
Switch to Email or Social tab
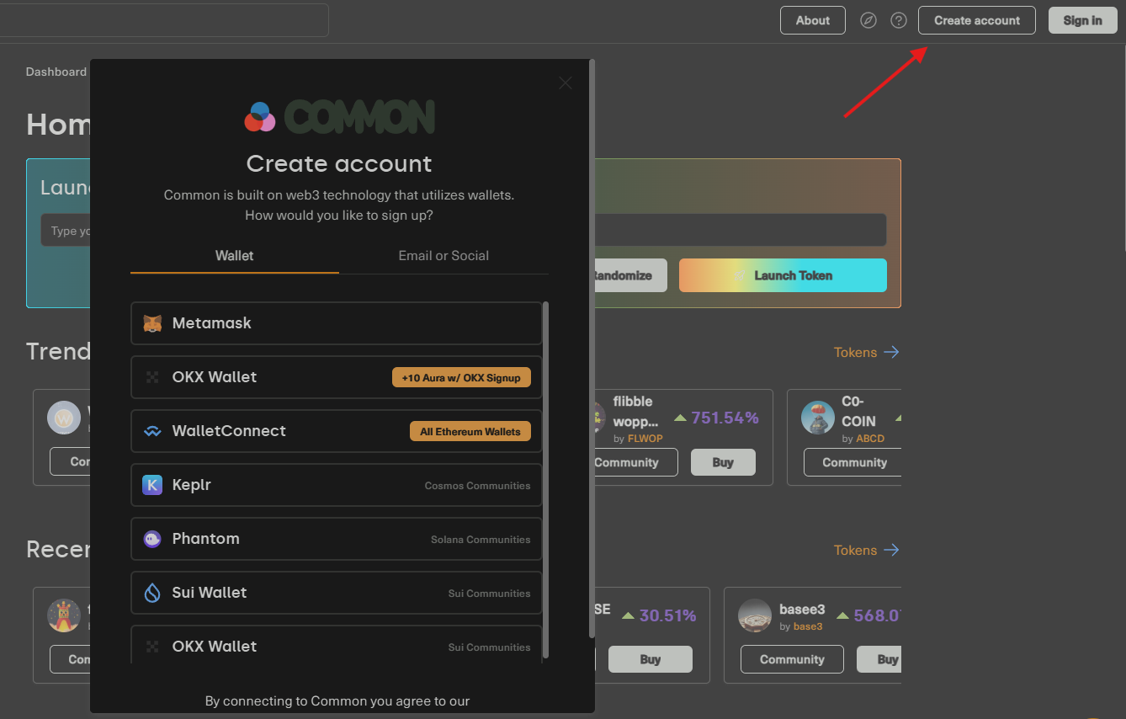[443, 256]
